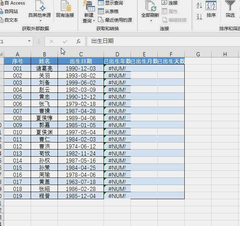Select cell with name 刘备
Image resolution: width=240 pixels, height=226 pixels.
click(x=44, y=82)
